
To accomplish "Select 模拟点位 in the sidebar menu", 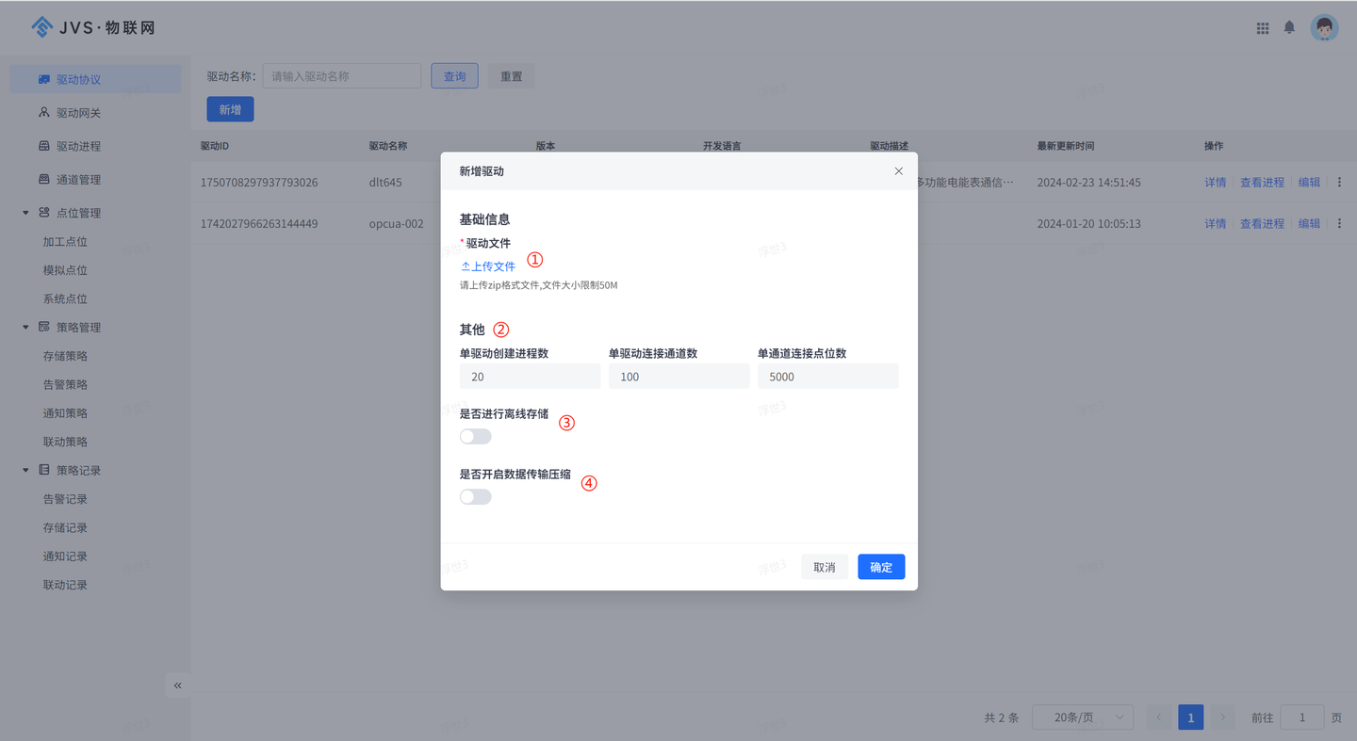I will coord(62,269).
